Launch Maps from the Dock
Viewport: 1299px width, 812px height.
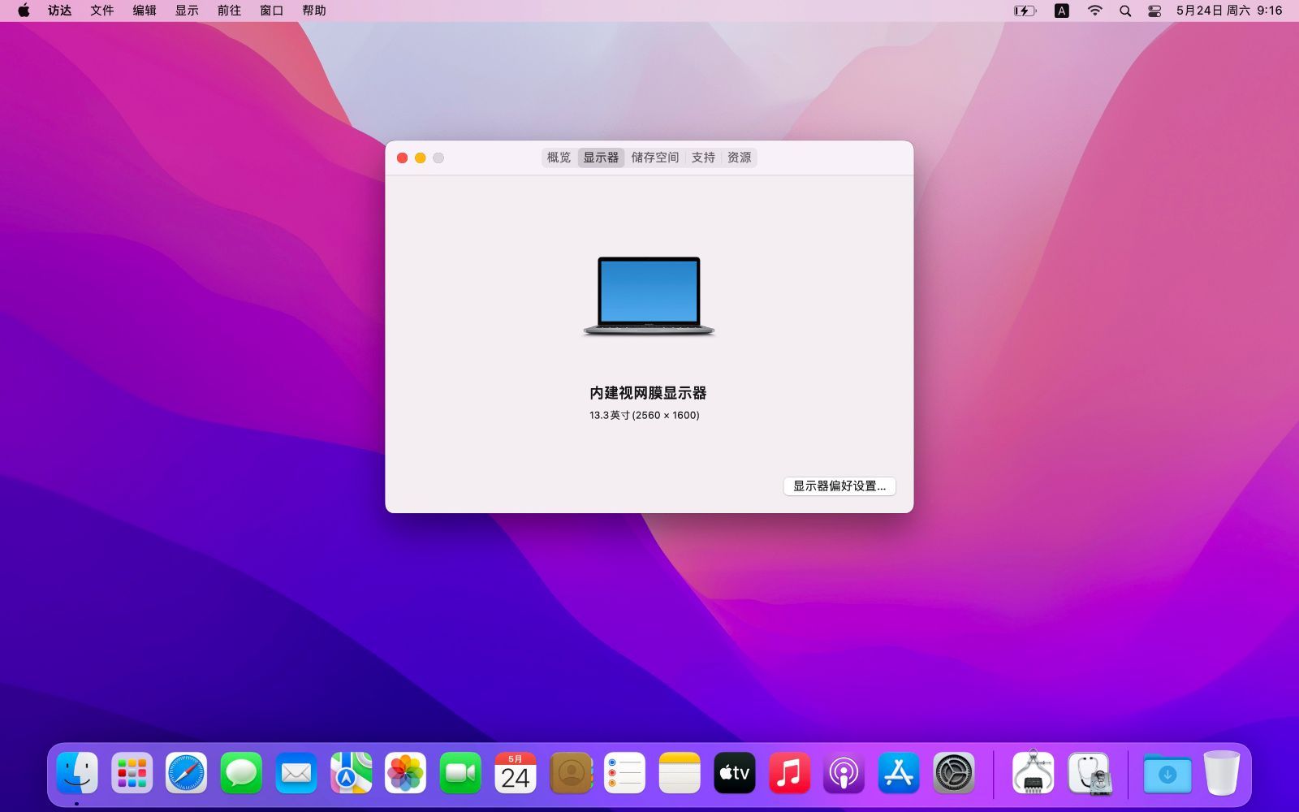[351, 773]
